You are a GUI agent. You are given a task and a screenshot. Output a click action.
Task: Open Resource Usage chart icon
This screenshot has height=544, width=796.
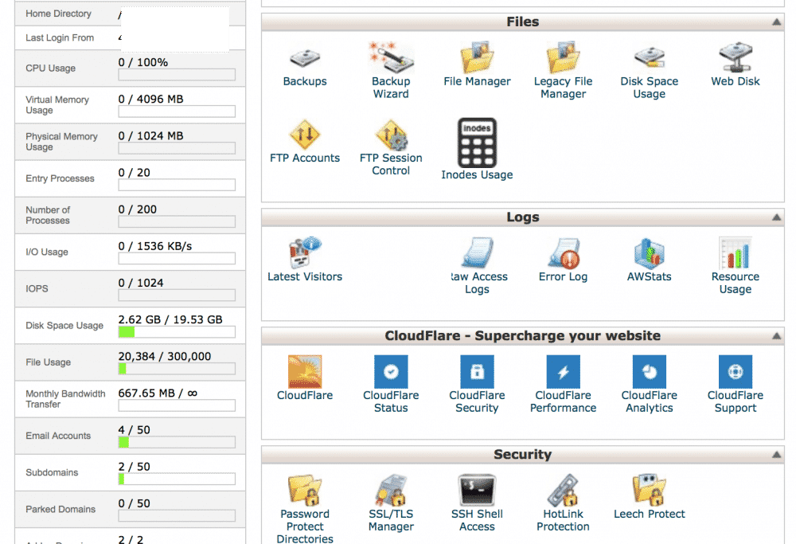(x=735, y=253)
